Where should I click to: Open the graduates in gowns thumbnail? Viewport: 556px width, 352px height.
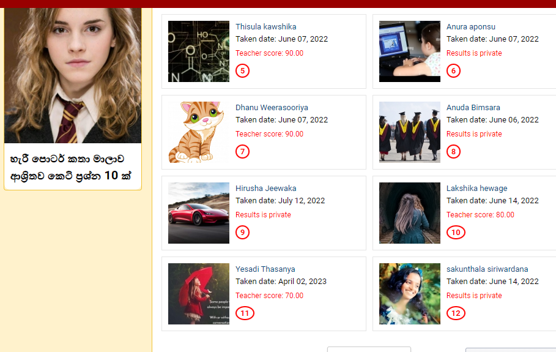click(410, 132)
